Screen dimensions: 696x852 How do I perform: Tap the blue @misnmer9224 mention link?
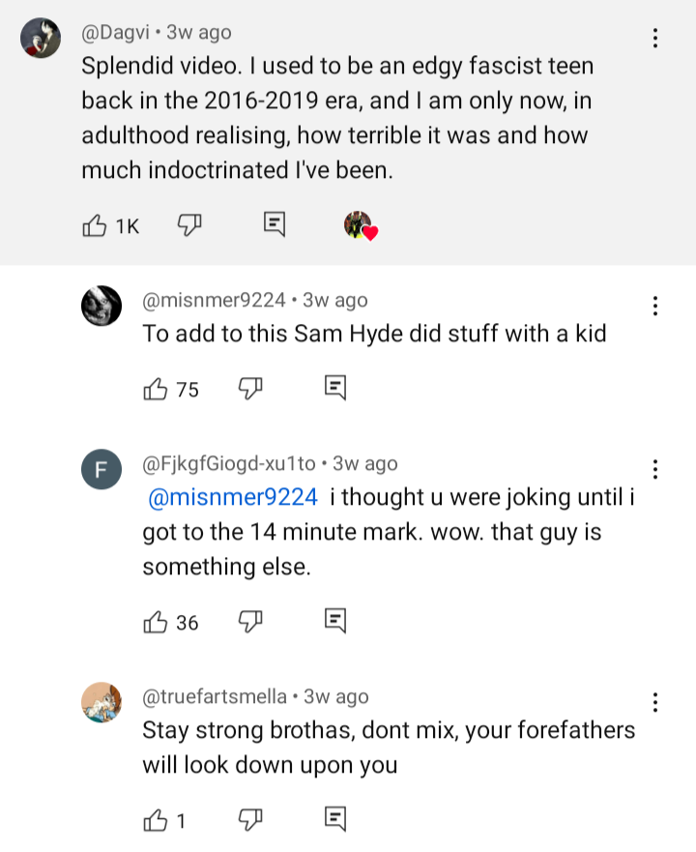pos(233,497)
